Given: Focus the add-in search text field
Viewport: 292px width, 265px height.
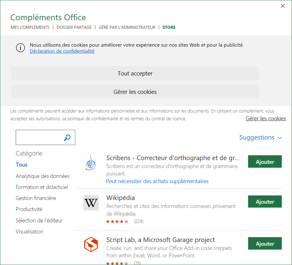Looking at the screenshot, I should pyautogui.click(x=38, y=138).
